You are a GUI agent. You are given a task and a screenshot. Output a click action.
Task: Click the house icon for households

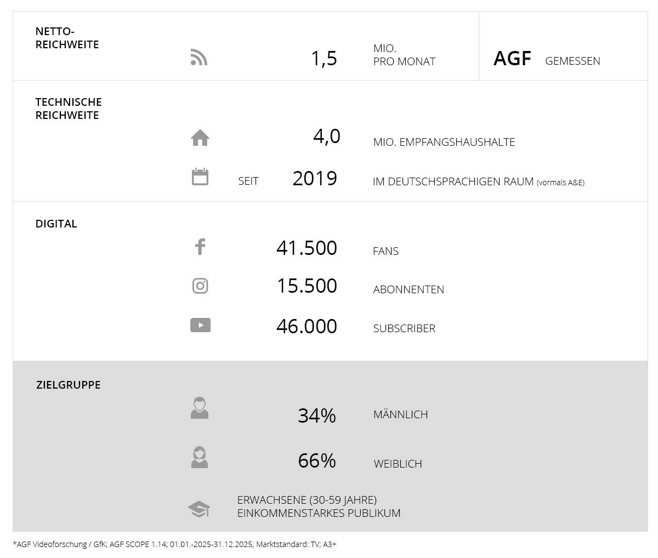tap(200, 138)
